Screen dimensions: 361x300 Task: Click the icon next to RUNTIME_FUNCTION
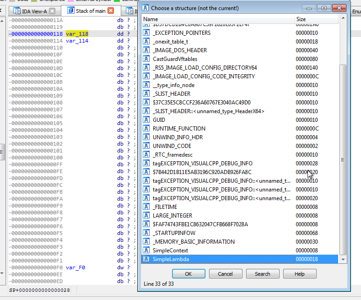click(146, 129)
